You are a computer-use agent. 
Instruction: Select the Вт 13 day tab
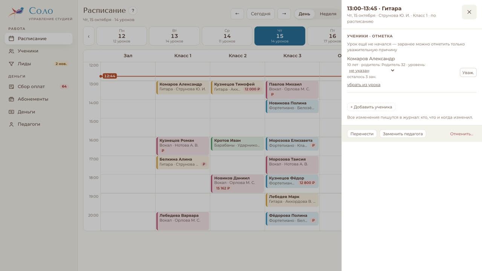174,36
